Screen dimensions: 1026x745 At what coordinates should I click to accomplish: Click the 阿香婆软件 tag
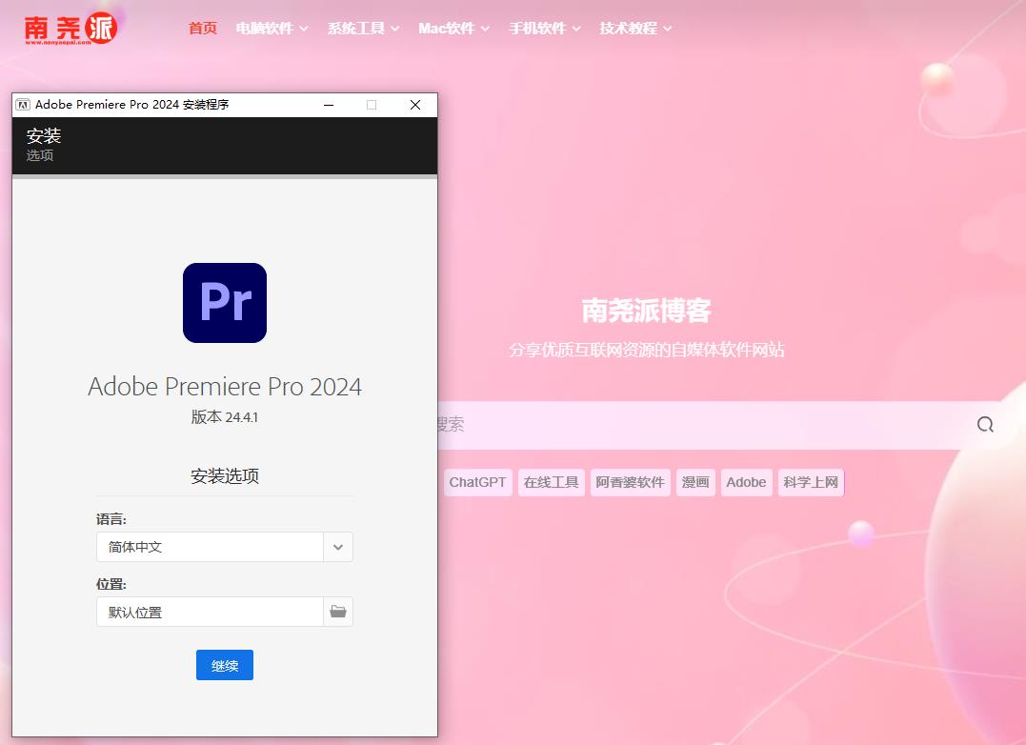click(630, 483)
